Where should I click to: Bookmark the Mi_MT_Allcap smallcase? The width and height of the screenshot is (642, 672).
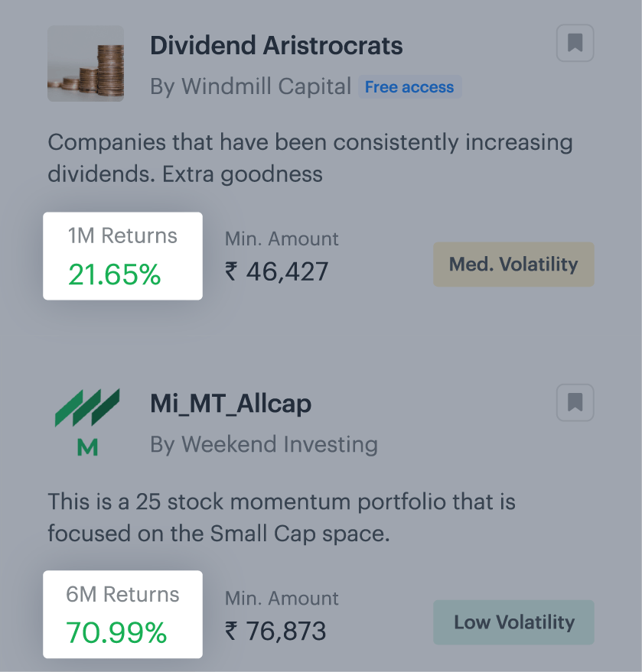(575, 402)
